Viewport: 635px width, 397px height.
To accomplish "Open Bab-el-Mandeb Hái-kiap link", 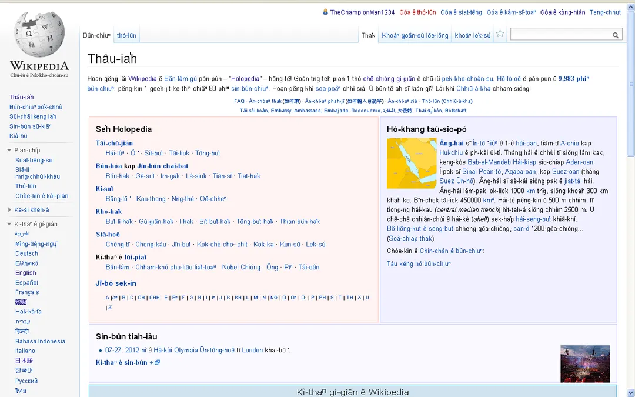I will coord(502,162).
